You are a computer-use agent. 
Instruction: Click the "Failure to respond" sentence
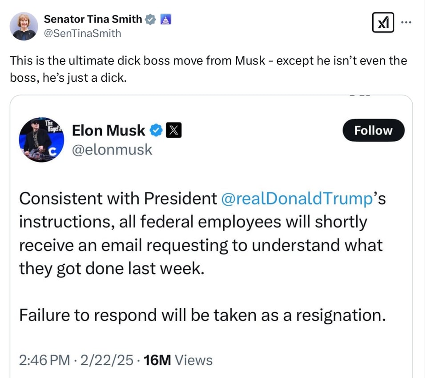tap(201, 315)
